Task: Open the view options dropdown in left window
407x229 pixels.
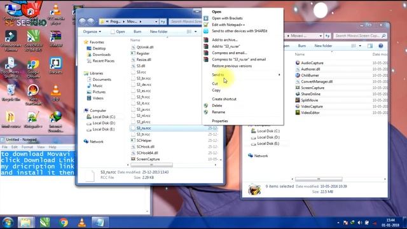Action: point(196,31)
